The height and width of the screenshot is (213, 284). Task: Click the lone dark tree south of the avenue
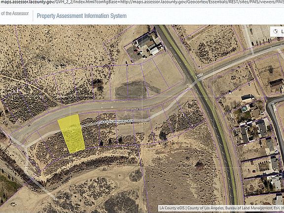(x=163, y=136)
